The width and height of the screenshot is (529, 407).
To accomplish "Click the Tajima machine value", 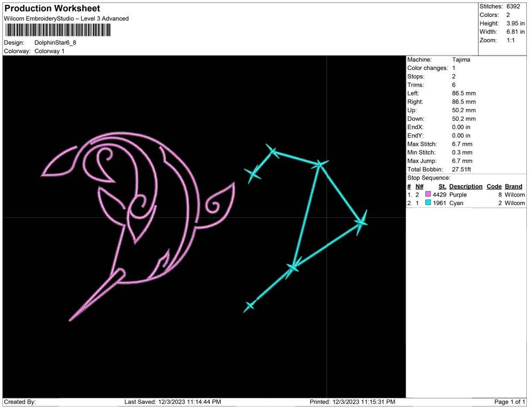I will 461,60.
